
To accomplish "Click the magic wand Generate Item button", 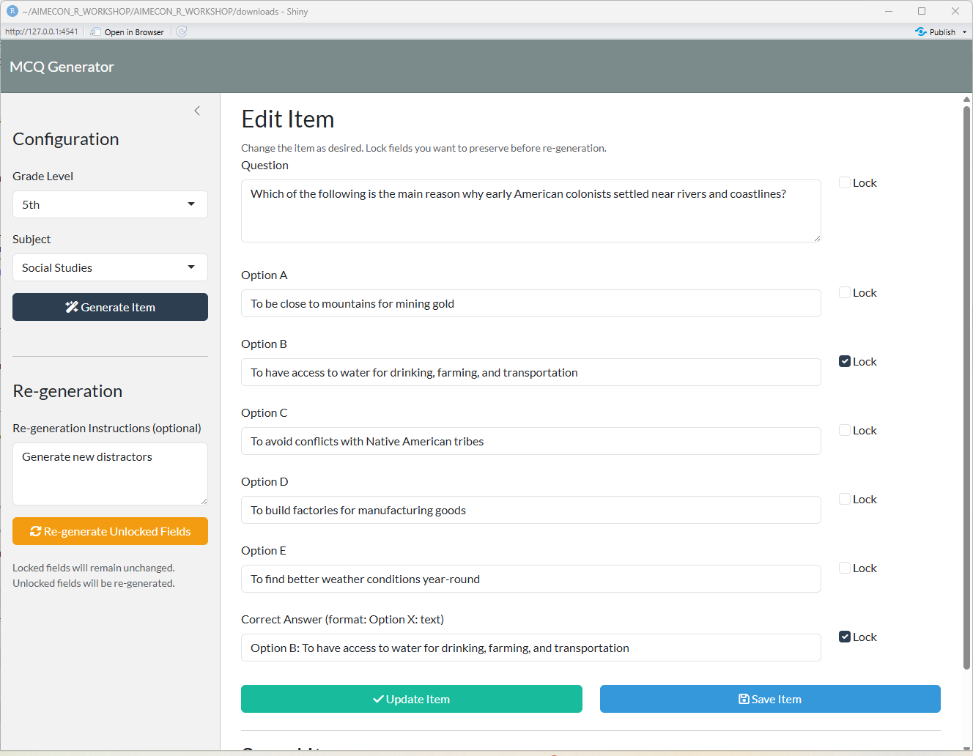I will [x=110, y=307].
